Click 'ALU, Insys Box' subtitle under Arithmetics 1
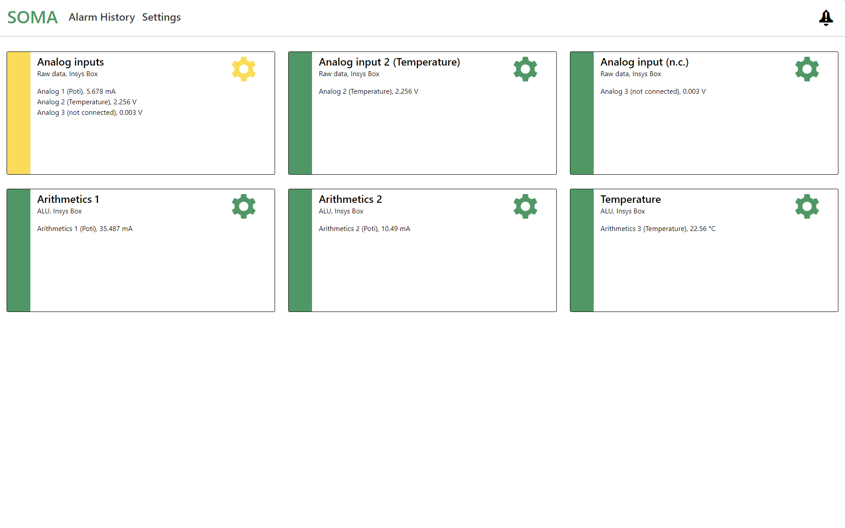Screen dimensions: 845x528 pos(59,211)
